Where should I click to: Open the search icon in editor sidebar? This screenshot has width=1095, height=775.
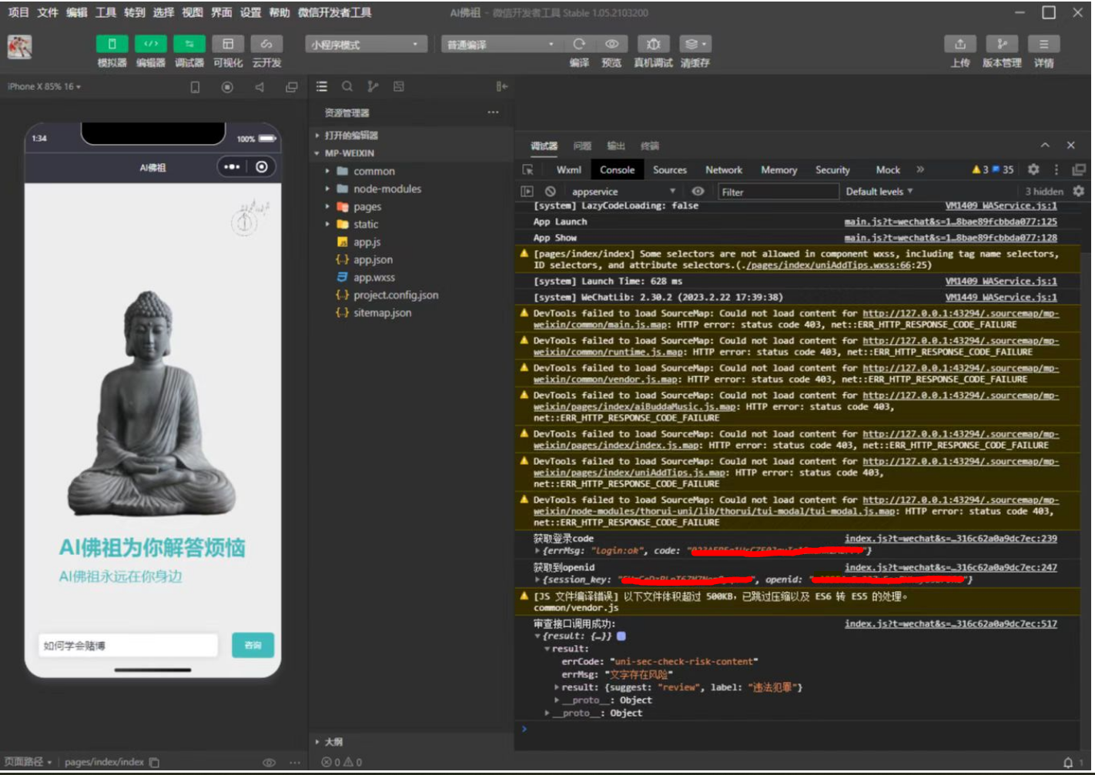(347, 87)
